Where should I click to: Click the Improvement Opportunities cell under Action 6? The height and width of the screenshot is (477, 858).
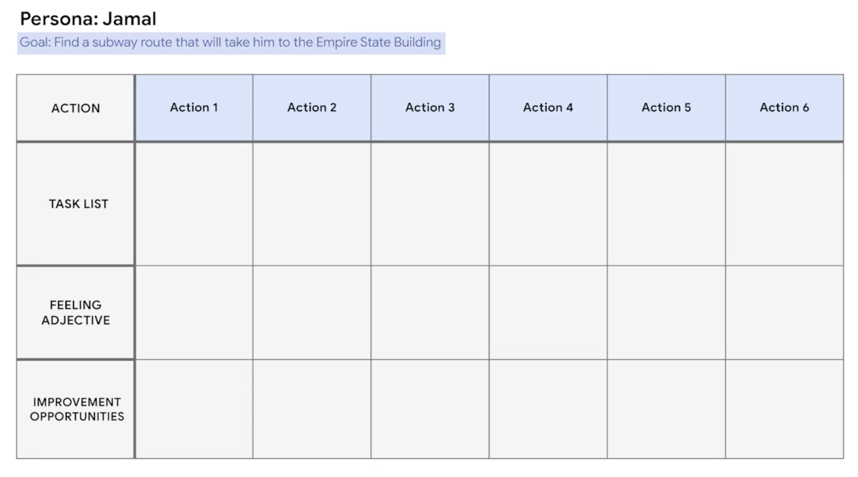pos(785,409)
